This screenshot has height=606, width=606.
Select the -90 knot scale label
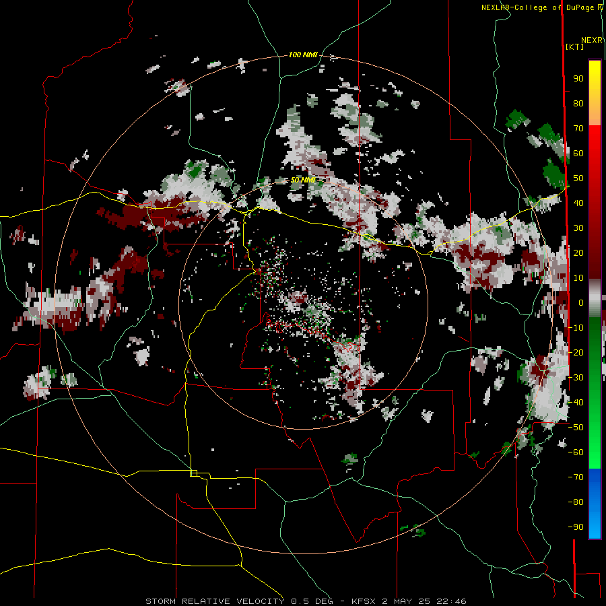click(576, 527)
